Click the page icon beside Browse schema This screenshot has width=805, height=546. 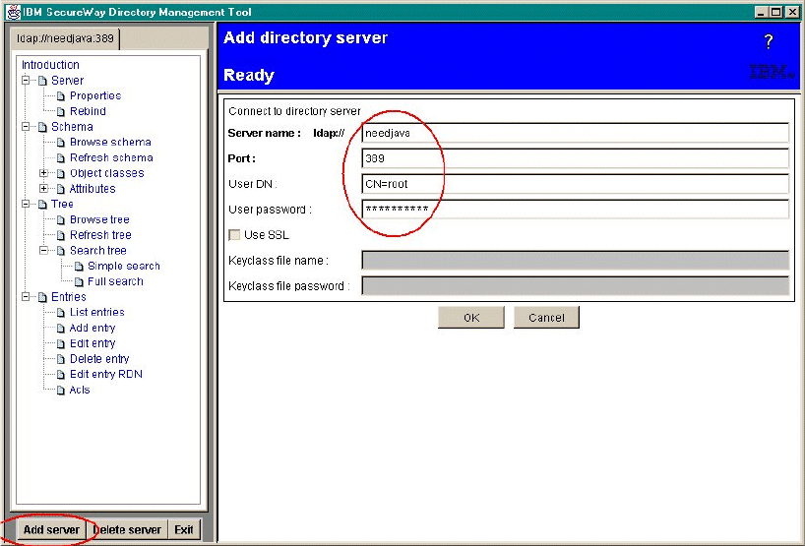(61, 142)
